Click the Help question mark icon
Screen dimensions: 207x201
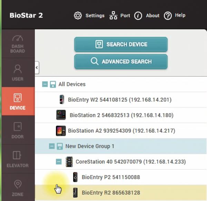(x=168, y=16)
